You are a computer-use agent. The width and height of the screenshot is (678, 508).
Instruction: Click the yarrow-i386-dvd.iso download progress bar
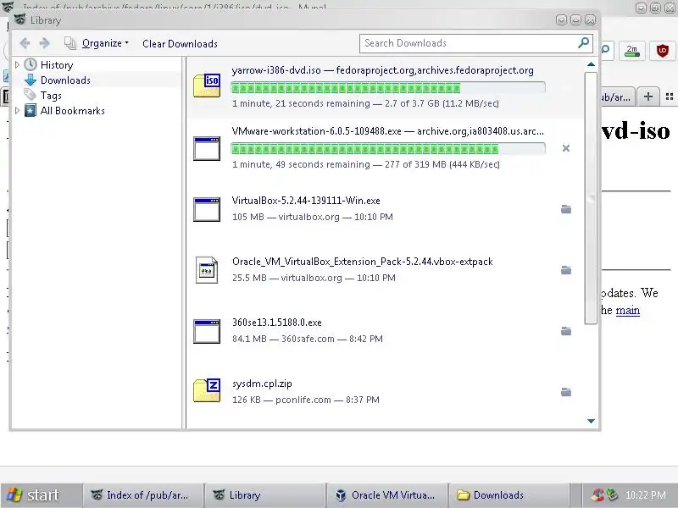point(388,89)
